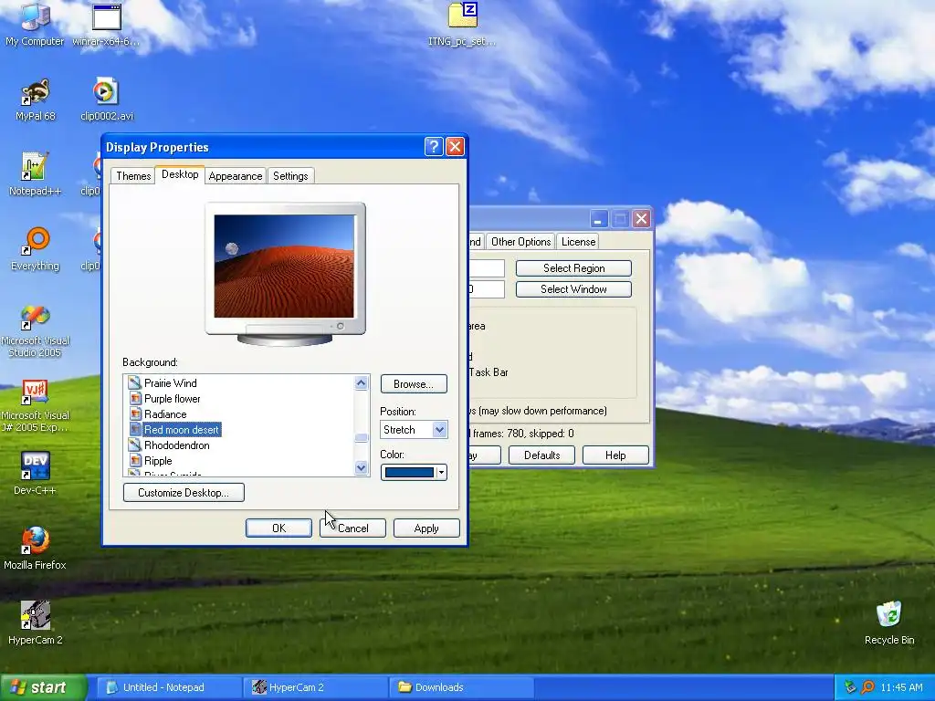935x701 pixels.
Task: Click Browse to choose a background
Action: [x=414, y=384]
